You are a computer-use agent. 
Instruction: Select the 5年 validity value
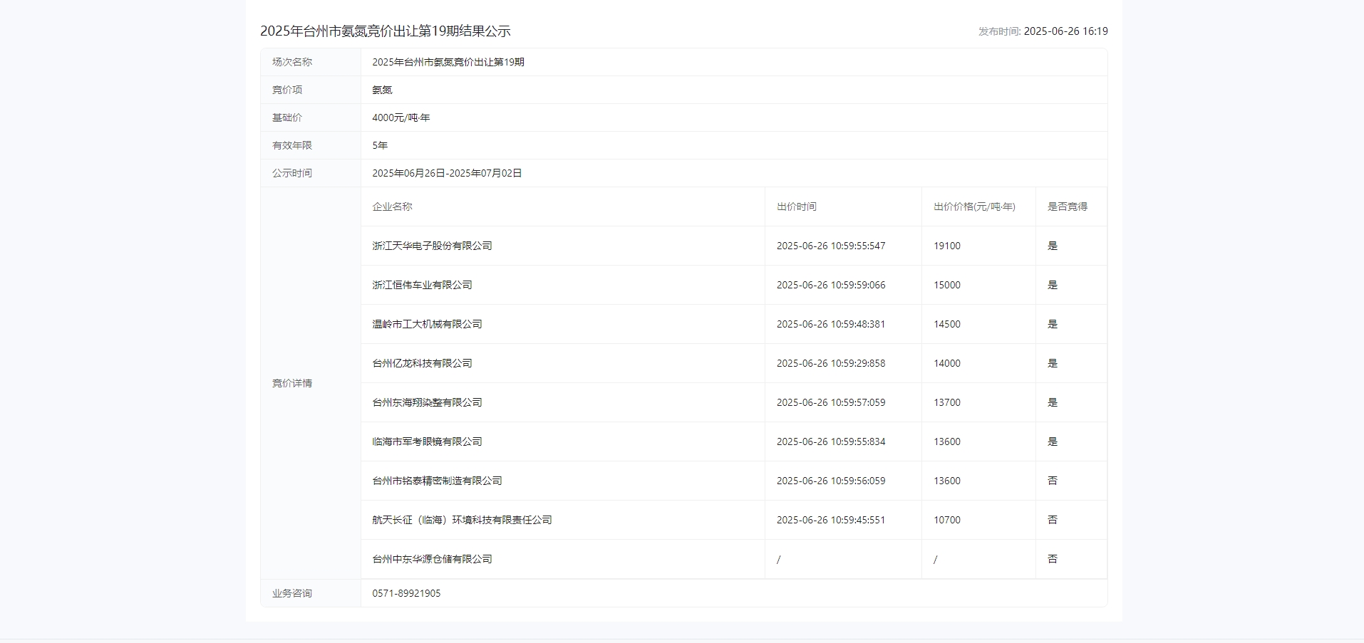pyautogui.click(x=380, y=145)
